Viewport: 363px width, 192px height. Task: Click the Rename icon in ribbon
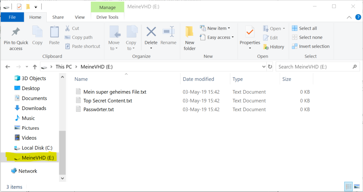(x=168, y=32)
